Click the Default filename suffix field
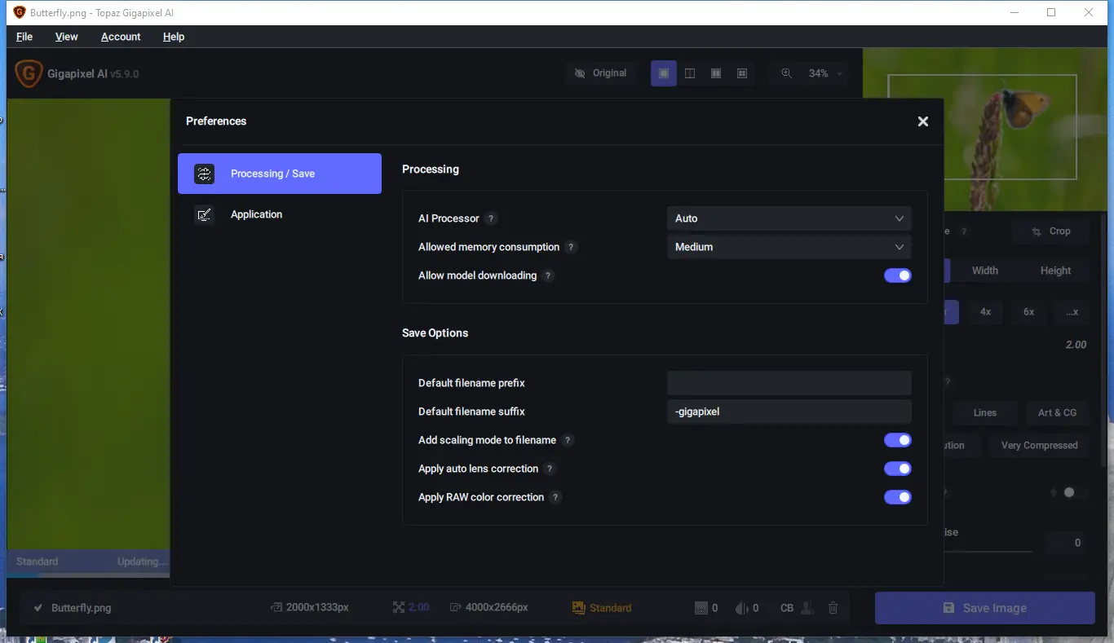Image resolution: width=1114 pixels, height=643 pixels. (789, 412)
